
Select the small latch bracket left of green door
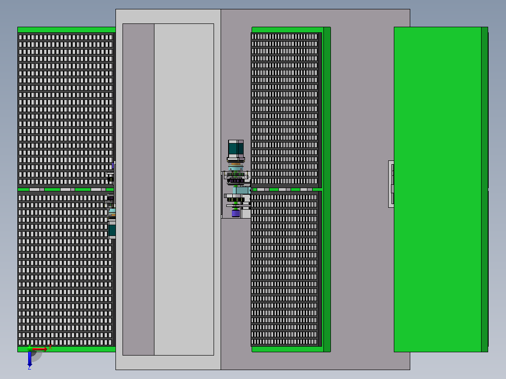click(391, 184)
